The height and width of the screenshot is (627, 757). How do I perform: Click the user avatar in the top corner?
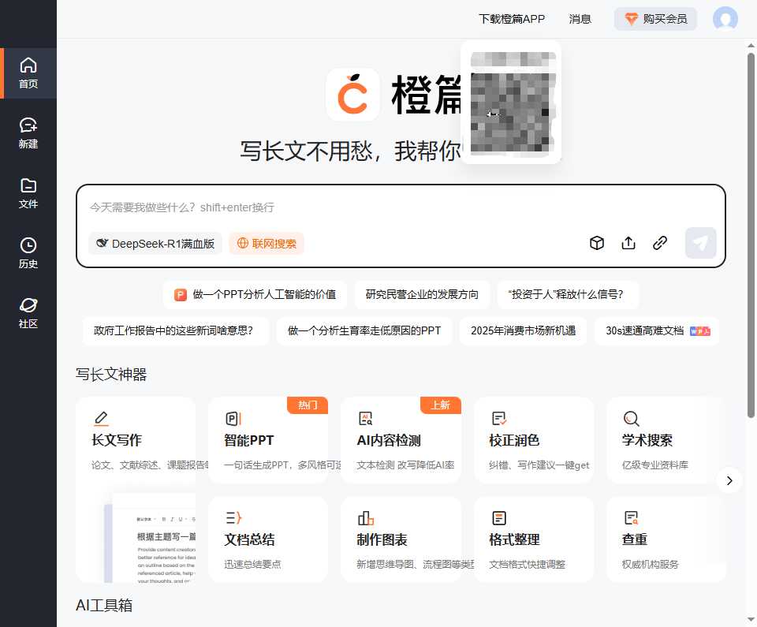click(725, 20)
